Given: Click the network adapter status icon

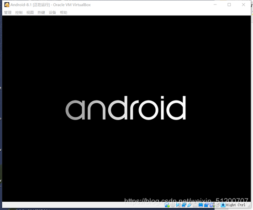Looking at the screenshot, I should click(184, 205).
